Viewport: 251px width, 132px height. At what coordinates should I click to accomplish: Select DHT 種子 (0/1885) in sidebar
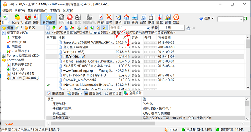(25, 78)
